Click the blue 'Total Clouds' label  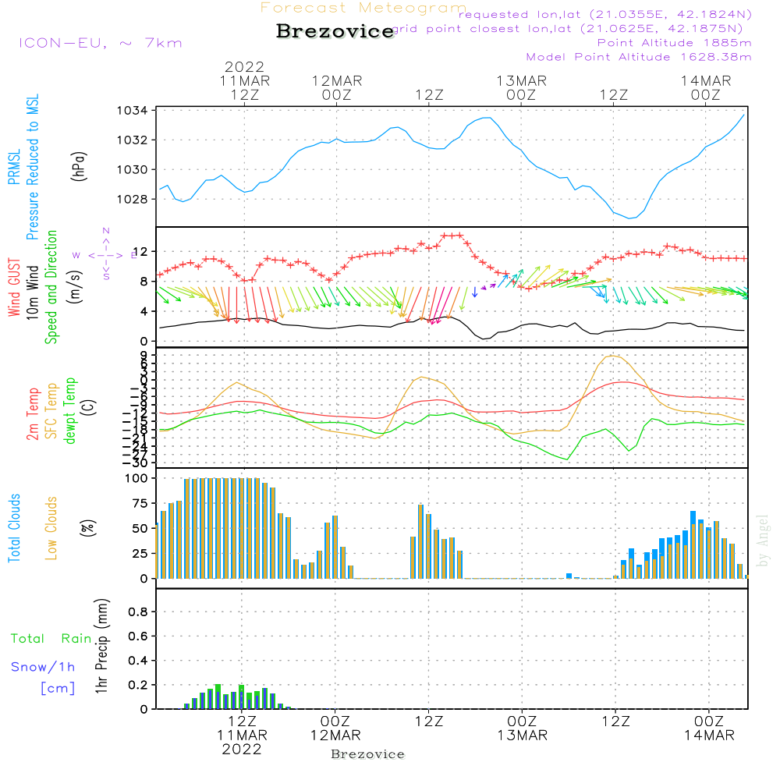coord(14,528)
